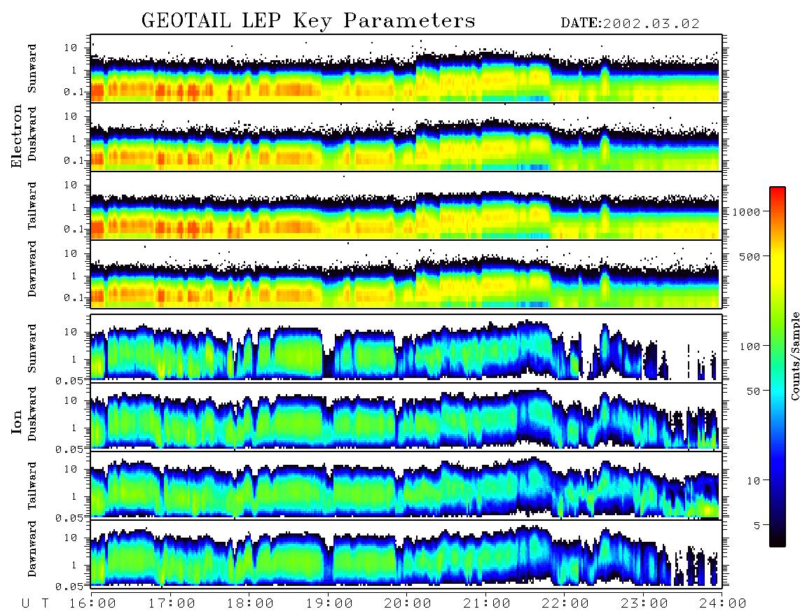Click the 1 energy tick of Electron Tailward
Image resolution: width=800 pixels, height=616 pixels.
74,207
